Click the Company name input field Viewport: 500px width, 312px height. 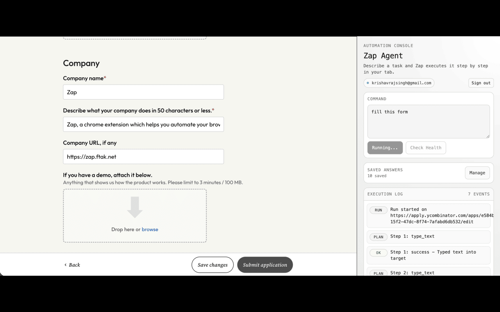point(143,92)
